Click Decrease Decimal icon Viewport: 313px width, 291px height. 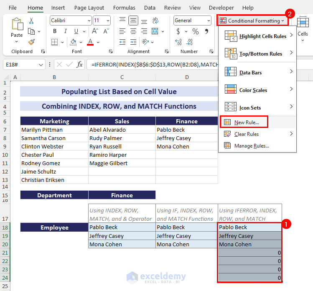(x=189, y=42)
